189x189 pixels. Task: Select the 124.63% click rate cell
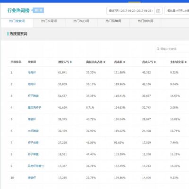coord(120,108)
